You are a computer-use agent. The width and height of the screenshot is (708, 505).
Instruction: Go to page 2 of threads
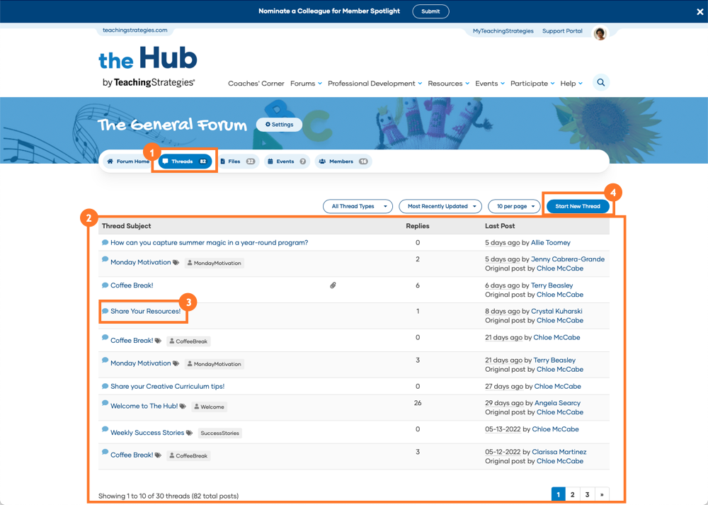pyautogui.click(x=573, y=494)
